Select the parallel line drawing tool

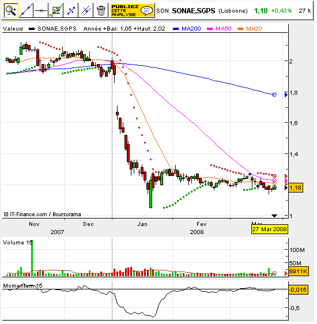86,10
